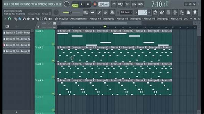Open the Piano roll view
This screenshot has width=204, height=114.
[162, 12]
